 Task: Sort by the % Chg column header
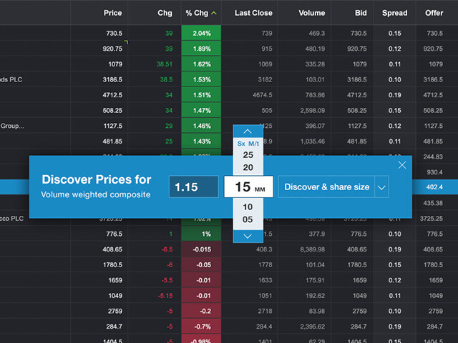pos(200,13)
